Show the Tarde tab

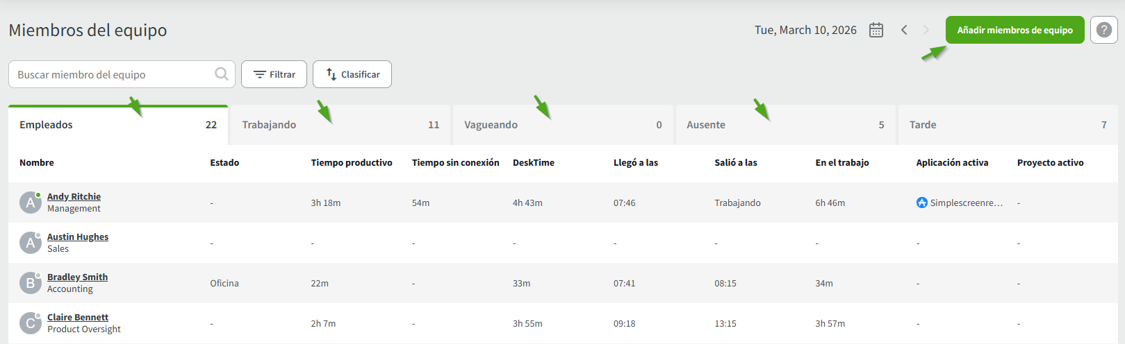tap(1007, 125)
